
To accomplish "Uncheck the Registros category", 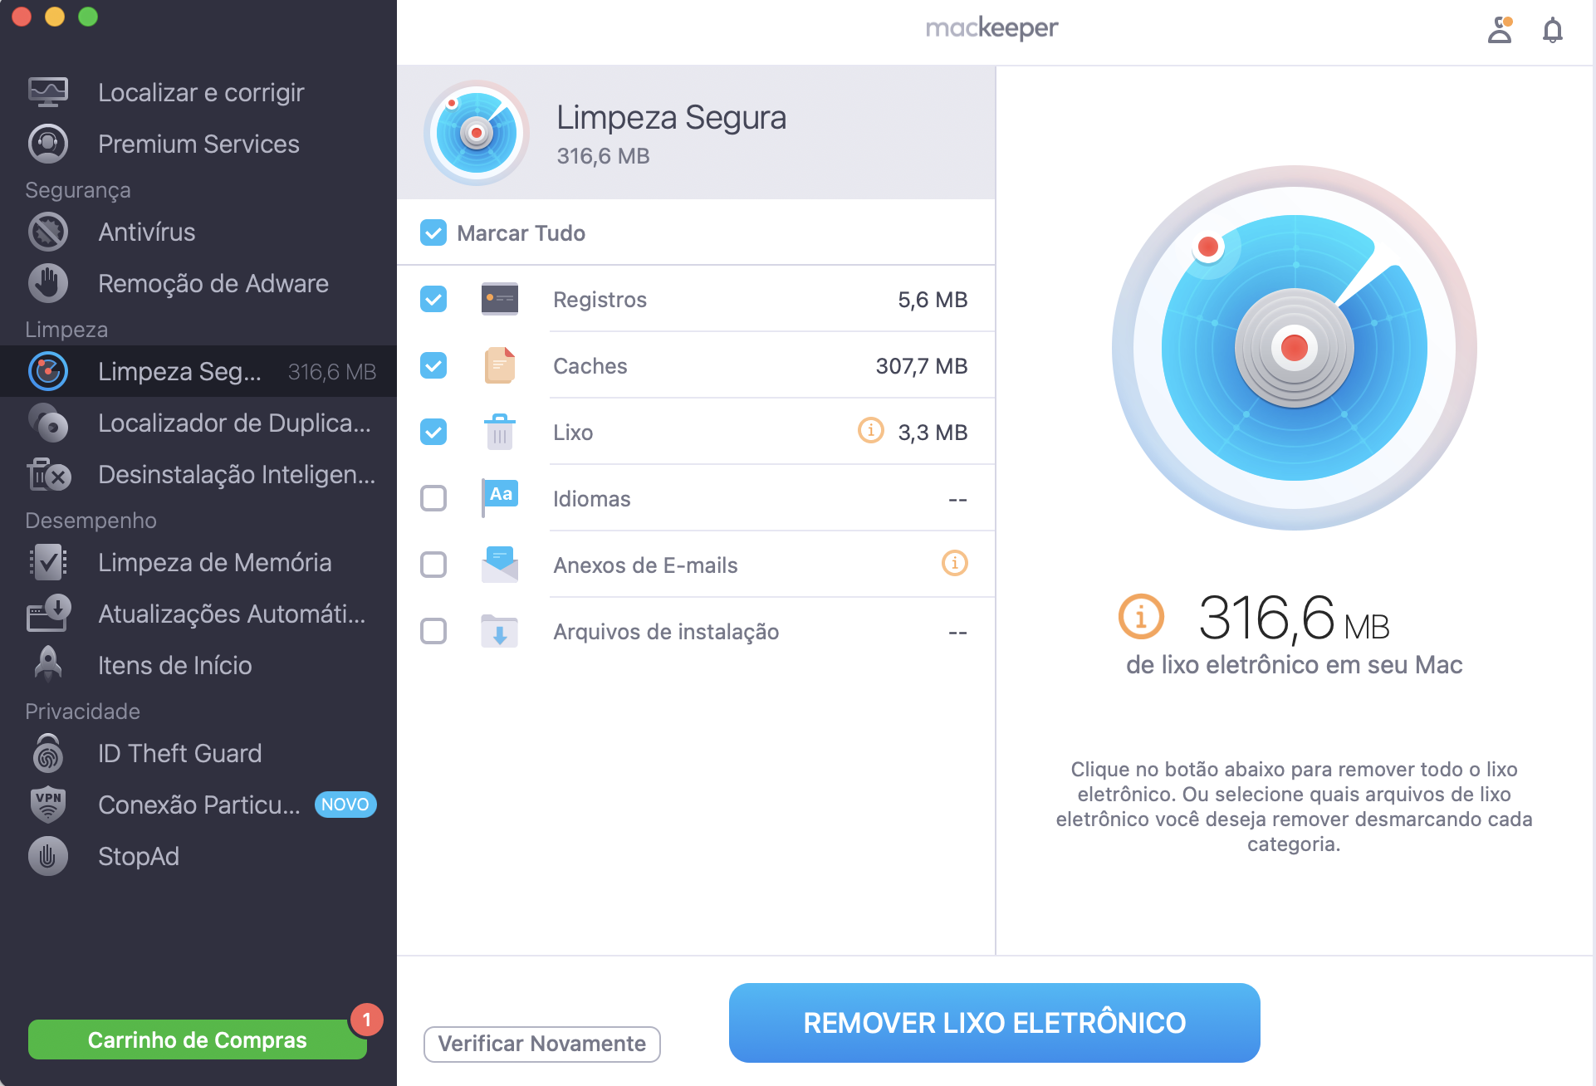I will [433, 299].
